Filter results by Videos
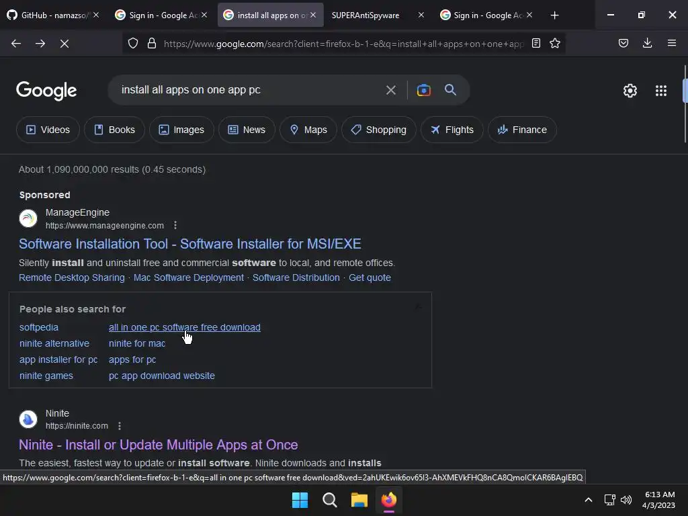 (x=48, y=130)
